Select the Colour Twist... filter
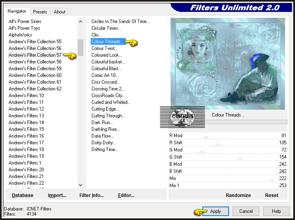Viewport: 295px width, 220px height. [x=105, y=48]
